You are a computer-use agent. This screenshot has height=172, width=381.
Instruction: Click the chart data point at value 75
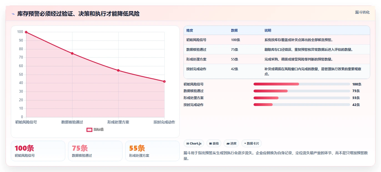pos(72,53)
